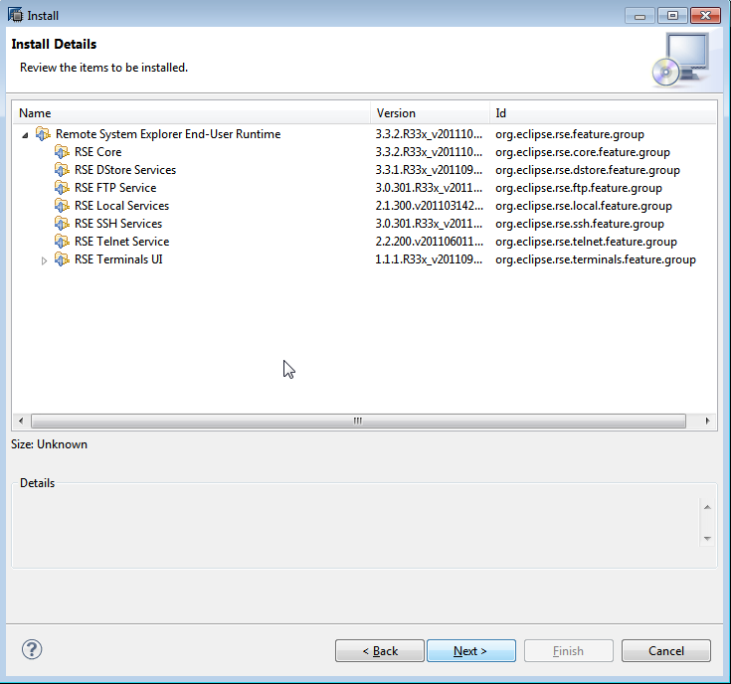
Task: Click the Remote System Explorer End-User Runtime feature icon
Action: (43, 134)
